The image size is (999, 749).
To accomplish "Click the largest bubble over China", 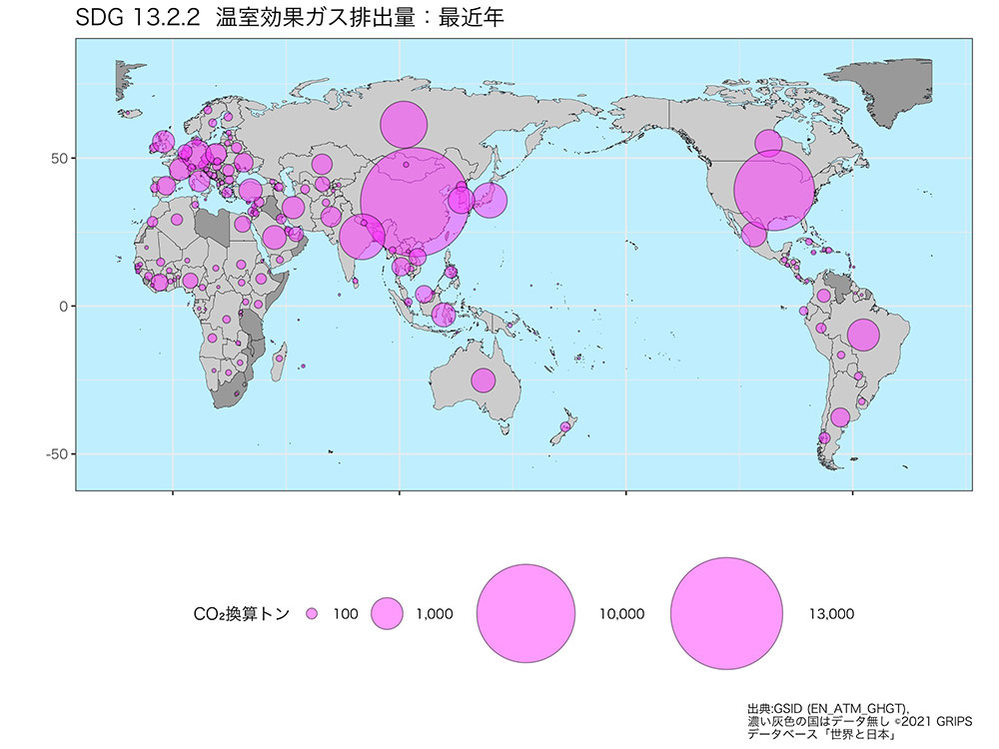I will click(x=418, y=202).
